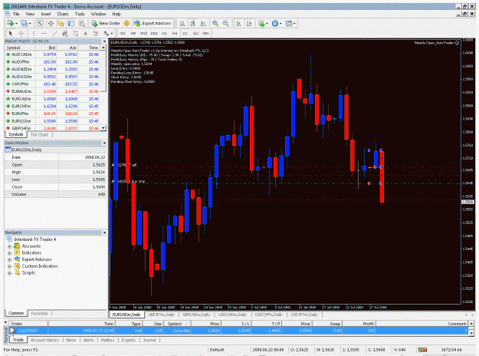This screenshot has width=479, height=356.
Task: Select the Crosshair tool
Action: click(x=21, y=33)
